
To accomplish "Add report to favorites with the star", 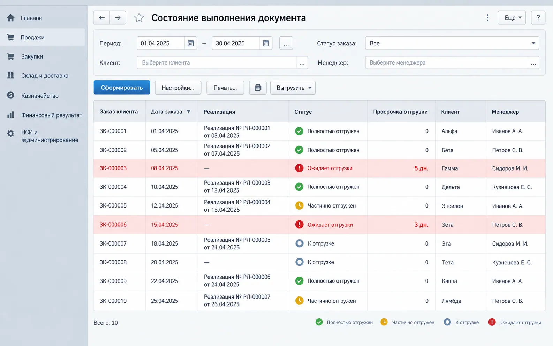I will [x=139, y=18].
